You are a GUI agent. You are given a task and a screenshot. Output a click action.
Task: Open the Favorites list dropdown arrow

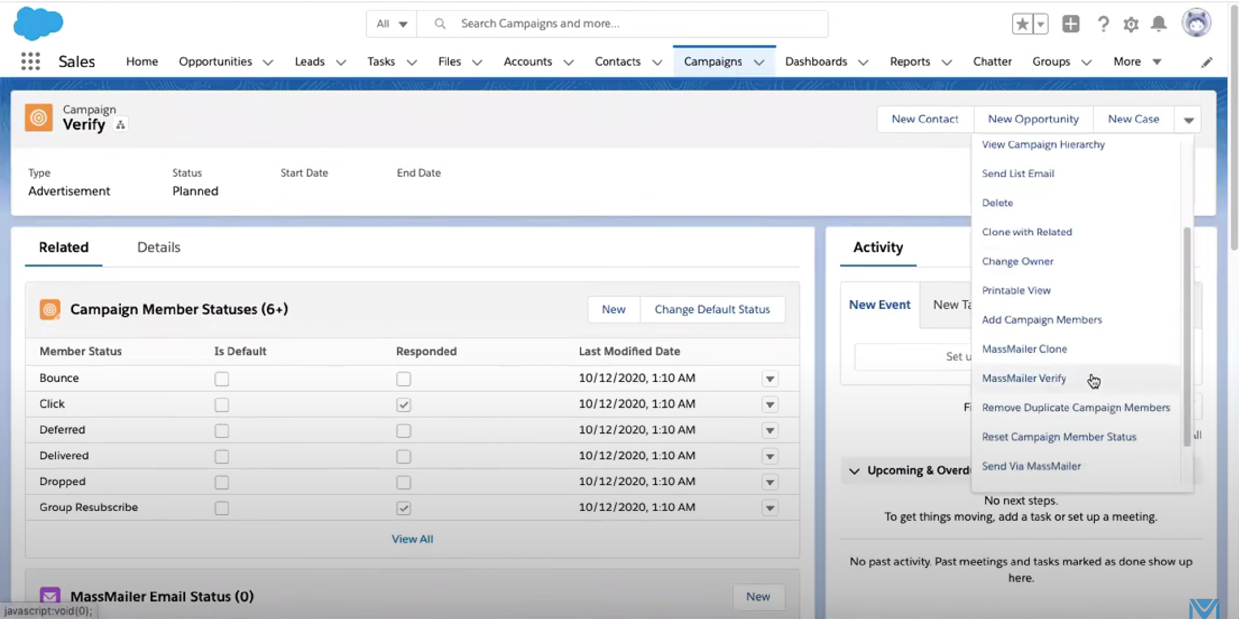coord(1041,24)
